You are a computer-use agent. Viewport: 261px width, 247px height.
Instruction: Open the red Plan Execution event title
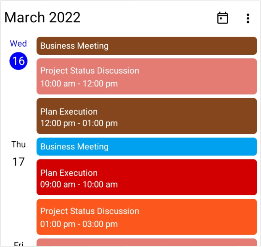click(69, 173)
